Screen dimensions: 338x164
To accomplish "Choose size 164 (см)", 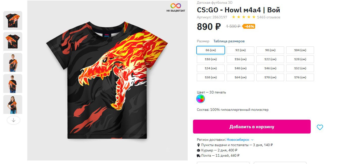I will pyautogui.click(x=240, y=77).
